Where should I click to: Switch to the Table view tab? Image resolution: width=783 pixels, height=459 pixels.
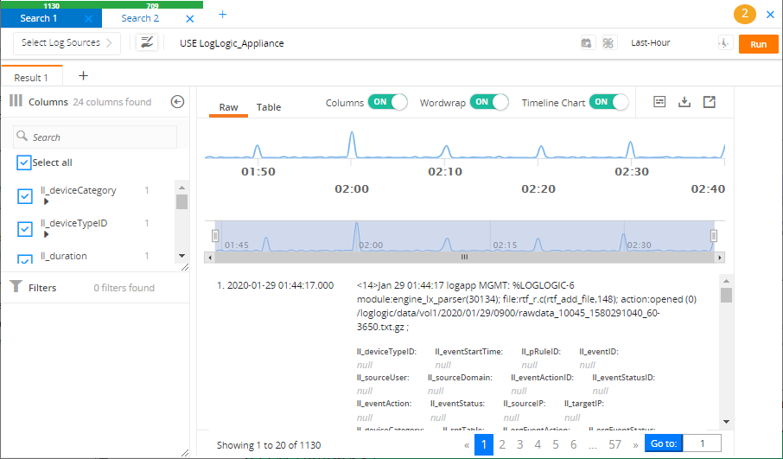click(269, 107)
